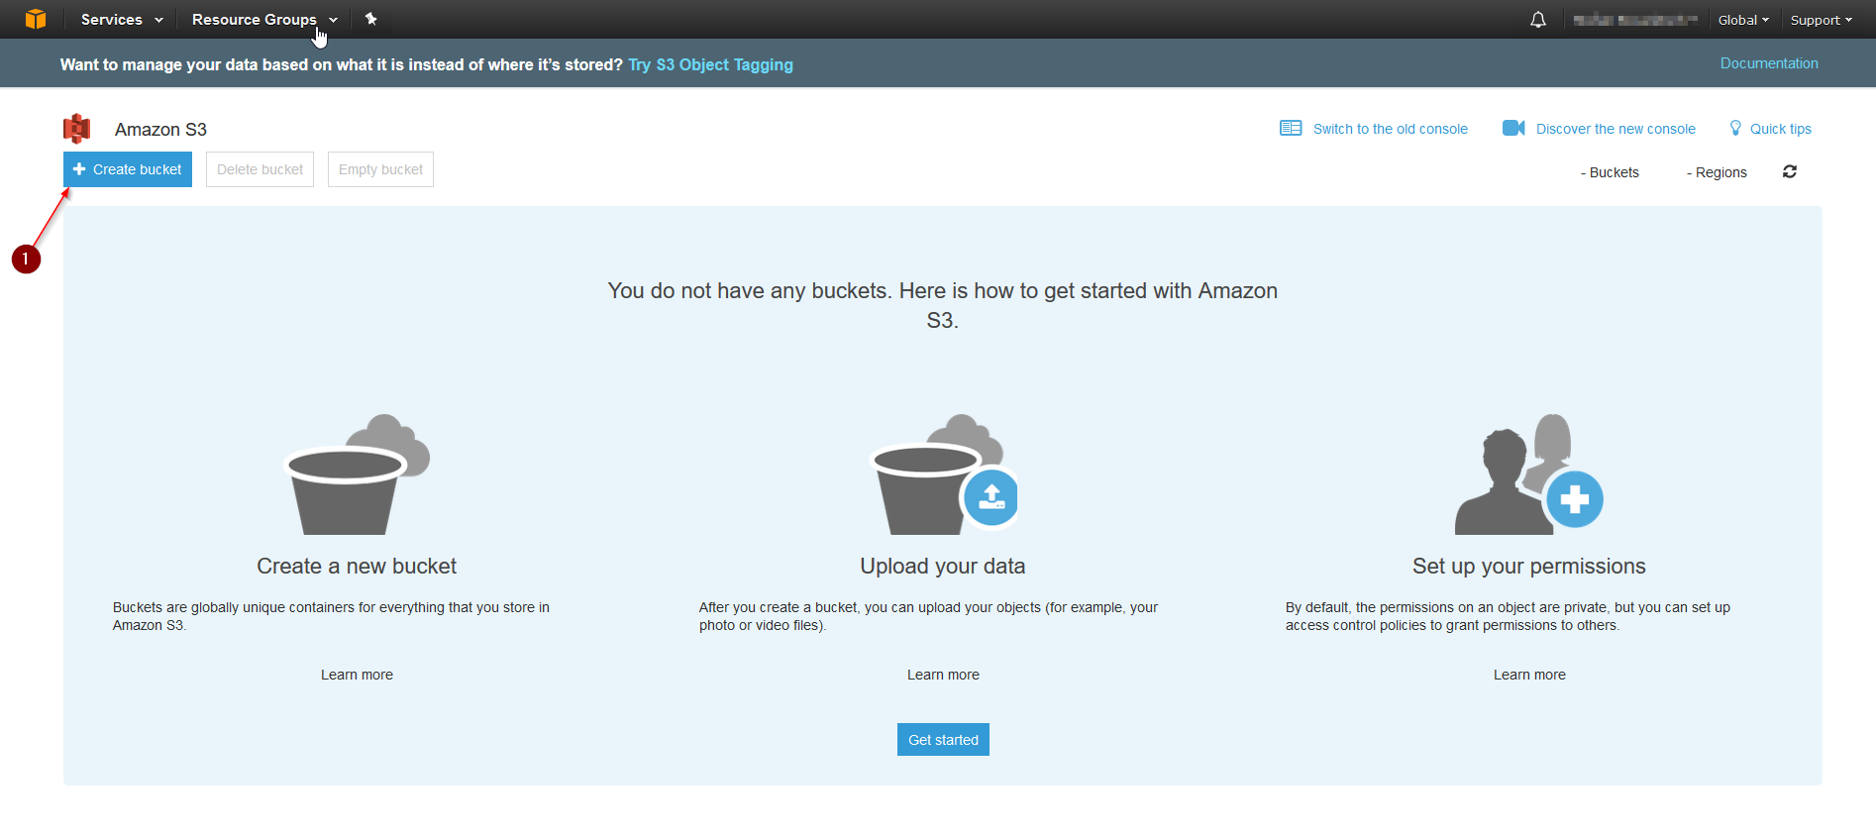
Task: Click the lightbulb Quick tips icon
Action: tap(1735, 128)
